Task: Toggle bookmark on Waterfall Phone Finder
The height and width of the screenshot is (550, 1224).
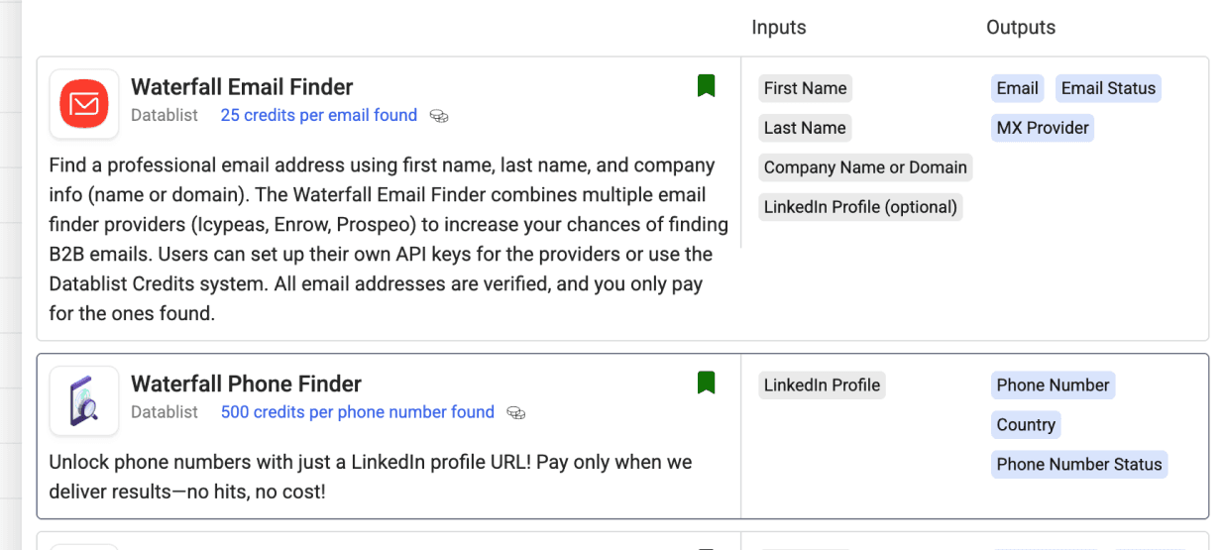Action: click(706, 383)
